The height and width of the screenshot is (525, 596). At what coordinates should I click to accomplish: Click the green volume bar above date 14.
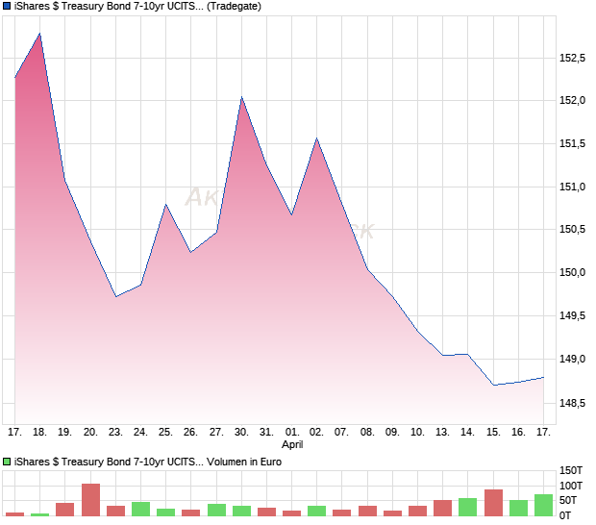point(468,507)
